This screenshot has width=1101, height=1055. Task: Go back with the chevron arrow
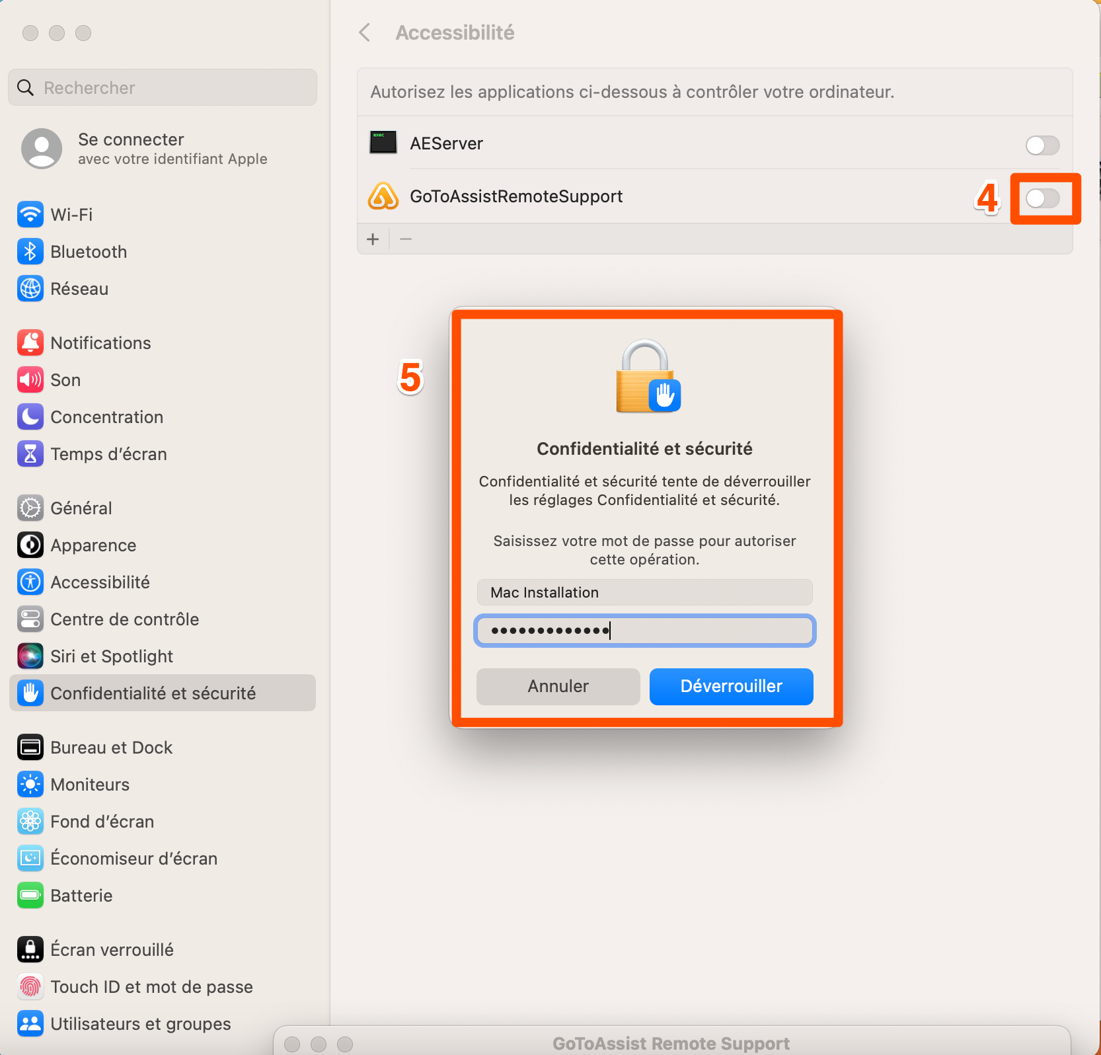pyautogui.click(x=365, y=32)
